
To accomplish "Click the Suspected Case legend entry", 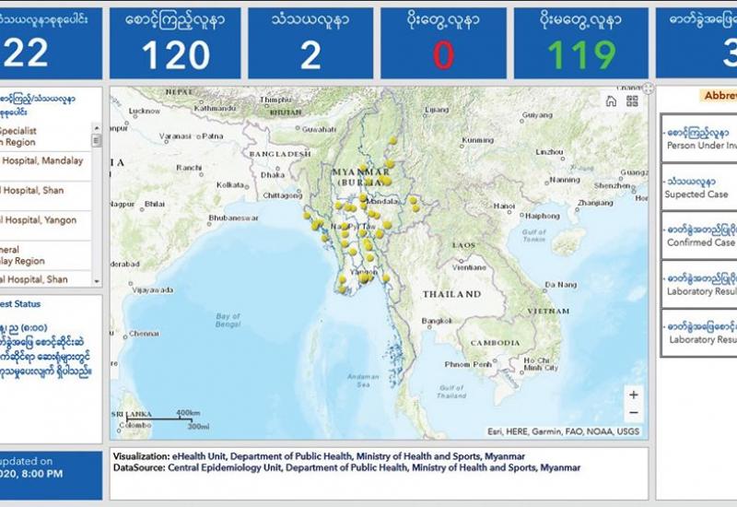I will [700, 188].
